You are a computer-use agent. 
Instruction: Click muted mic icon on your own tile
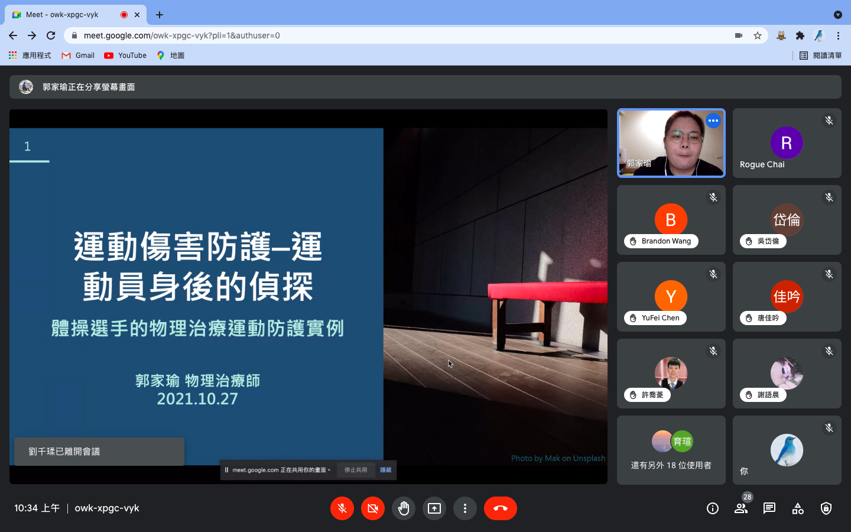829,428
